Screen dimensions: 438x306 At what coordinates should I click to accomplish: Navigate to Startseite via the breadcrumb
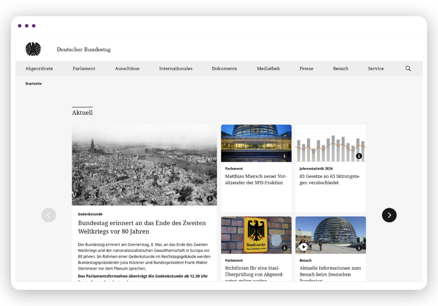click(x=34, y=83)
